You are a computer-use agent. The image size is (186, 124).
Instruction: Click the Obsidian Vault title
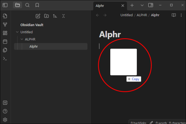pos(32,25)
